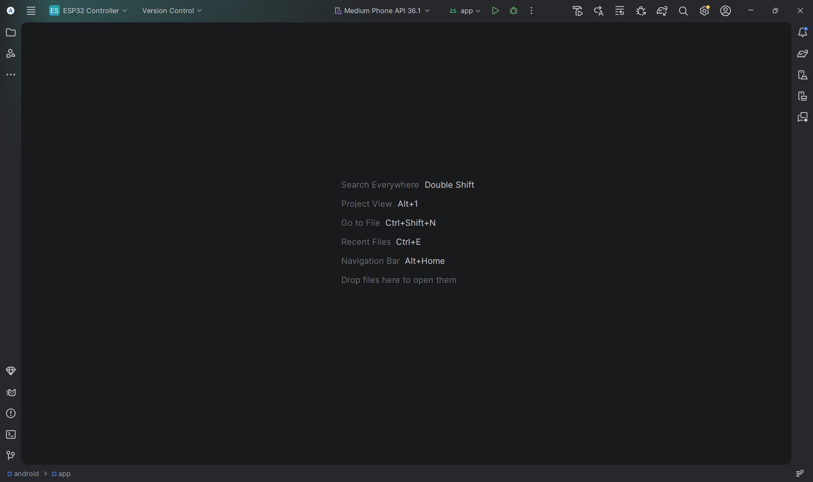
Task: Open the account profile icon
Action: tap(725, 11)
